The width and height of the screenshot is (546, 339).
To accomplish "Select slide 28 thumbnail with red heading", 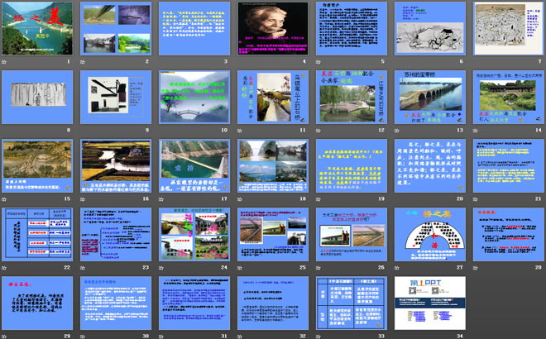I will pos(509,235).
